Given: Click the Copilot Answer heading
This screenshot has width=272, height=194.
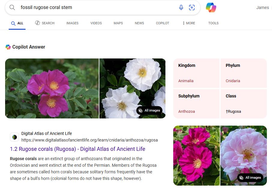Looking at the screenshot, I should pyautogui.click(x=29, y=47).
